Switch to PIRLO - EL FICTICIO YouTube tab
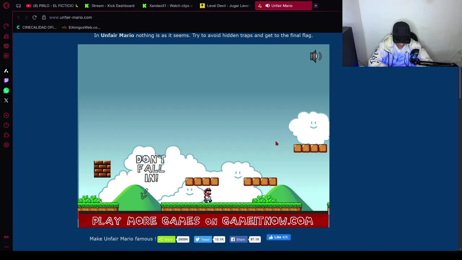 [x=52, y=6]
